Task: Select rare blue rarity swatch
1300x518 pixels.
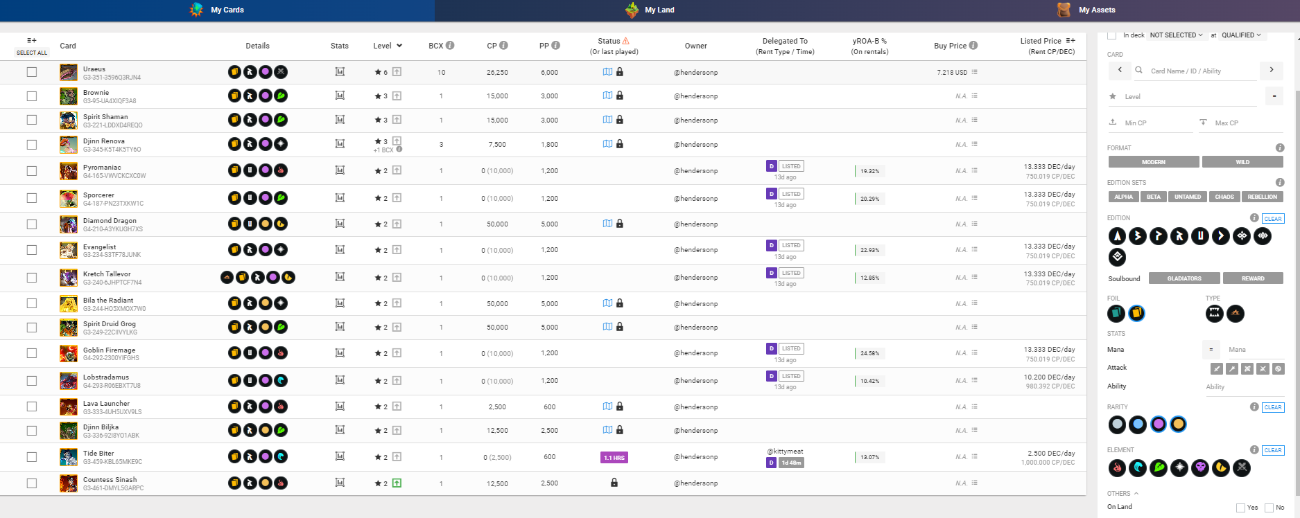Action: tap(1138, 425)
